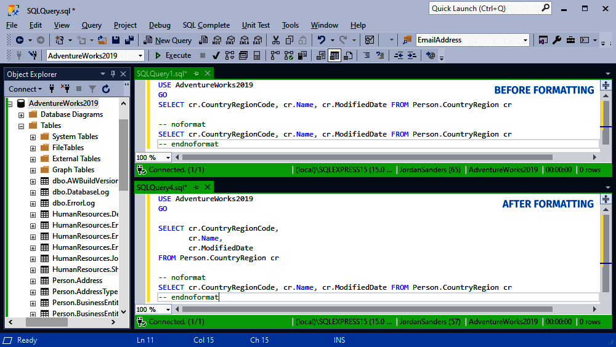Image resolution: width=616 pixels, height=347 pixels.
Task: Click the Disconnect icon in Object Explorer
Action: [65, 89]
